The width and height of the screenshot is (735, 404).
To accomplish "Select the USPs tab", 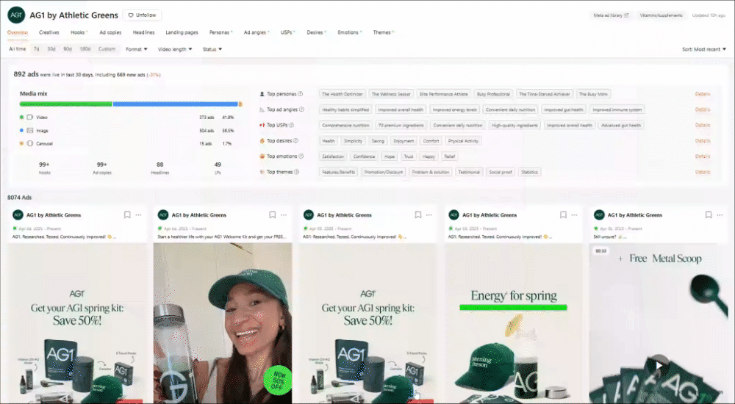I will tap(287, 32).
